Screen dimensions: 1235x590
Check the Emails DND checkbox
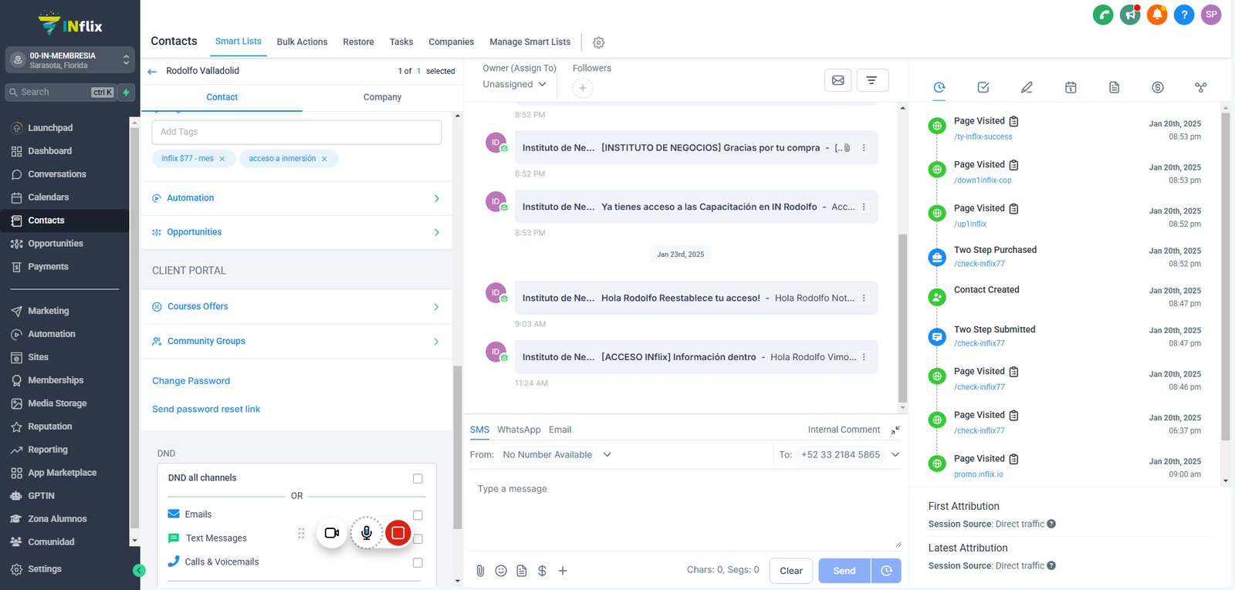point(418,514)
